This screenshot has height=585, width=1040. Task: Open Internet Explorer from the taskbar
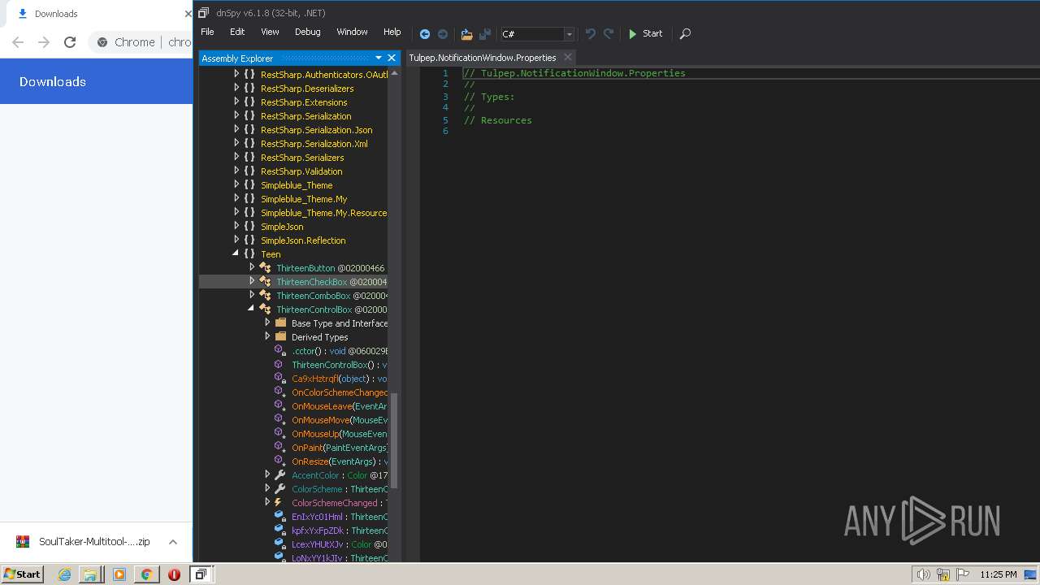(x=65, y=574)
